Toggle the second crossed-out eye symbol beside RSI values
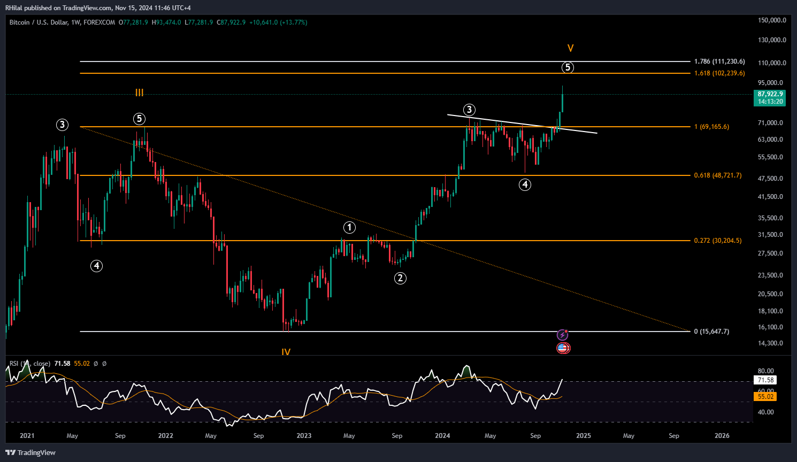Image resolution: width=797 pixels, height=462 pixels. [104, 363]
